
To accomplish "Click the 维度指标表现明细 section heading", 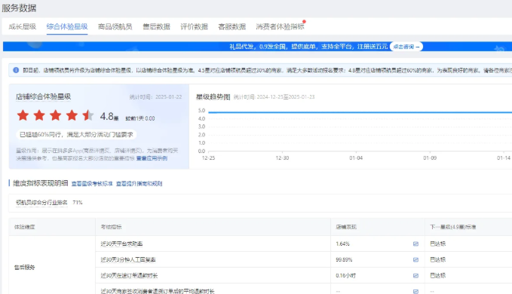I will 41,183.
